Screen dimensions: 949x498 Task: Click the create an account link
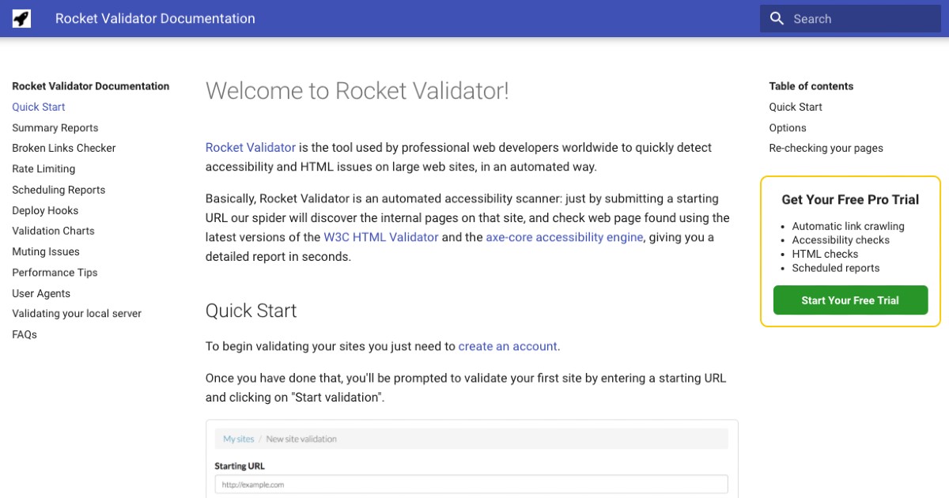click(508, 346)
